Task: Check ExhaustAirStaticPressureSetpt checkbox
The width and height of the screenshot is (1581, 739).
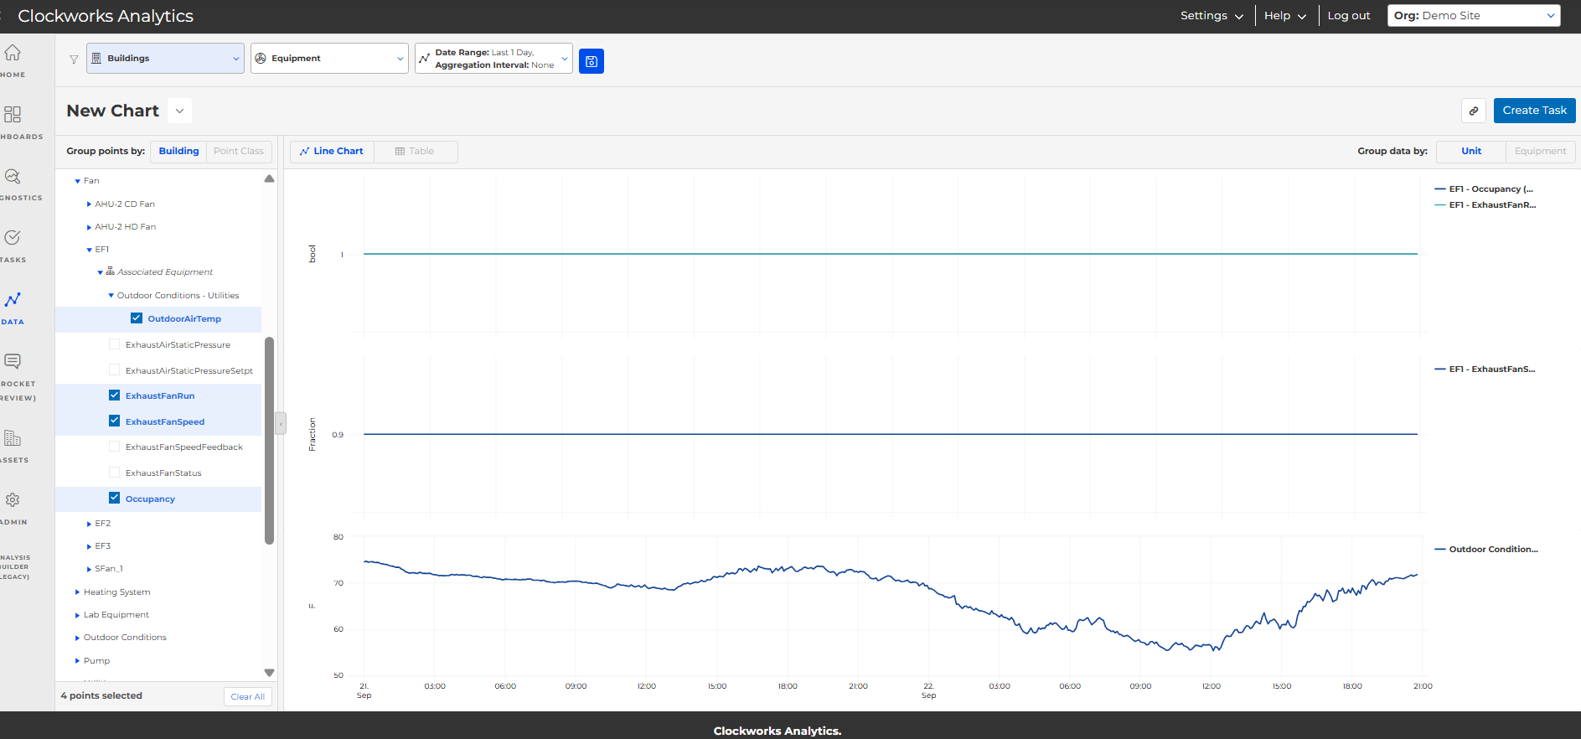Action: pos(115,370)
